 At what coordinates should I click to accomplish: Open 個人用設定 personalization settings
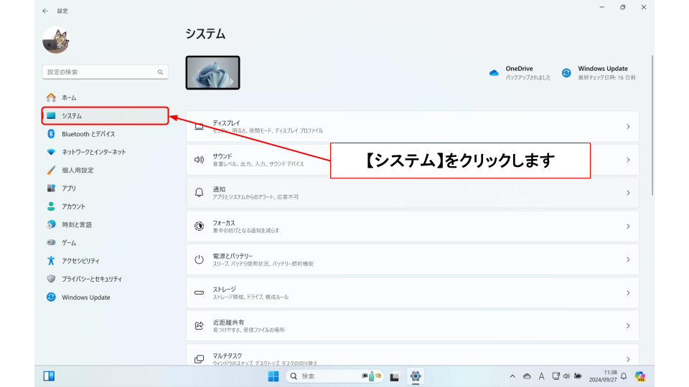point(78,171)
